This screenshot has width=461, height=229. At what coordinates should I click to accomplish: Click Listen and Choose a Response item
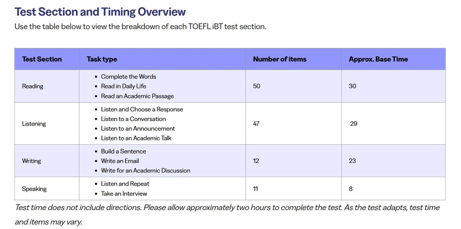[142, 109]
